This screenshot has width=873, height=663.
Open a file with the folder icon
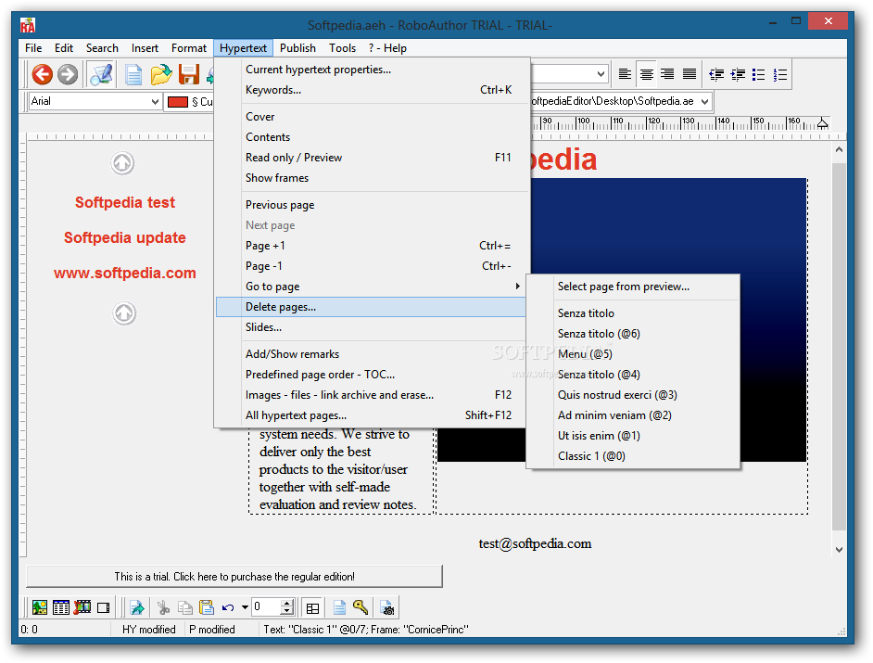[x=161, y=75]
